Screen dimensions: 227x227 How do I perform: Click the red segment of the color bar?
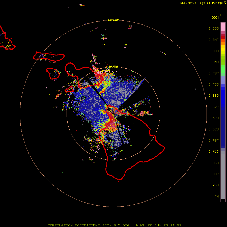223,38
